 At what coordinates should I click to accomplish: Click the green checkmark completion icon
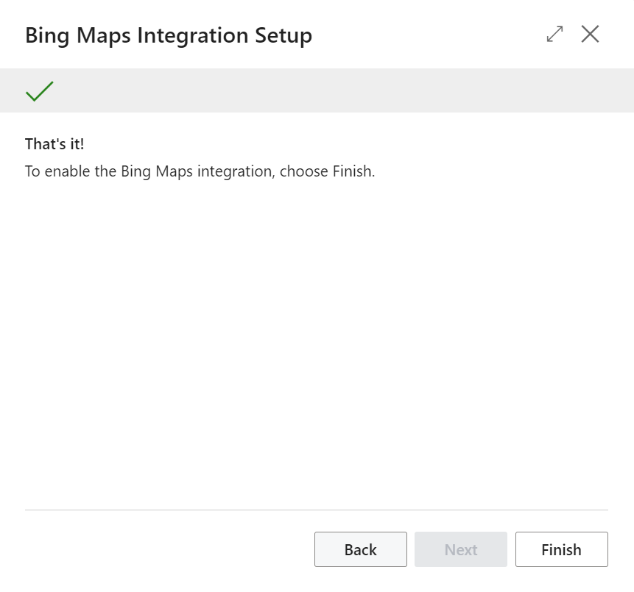point(39,91)
